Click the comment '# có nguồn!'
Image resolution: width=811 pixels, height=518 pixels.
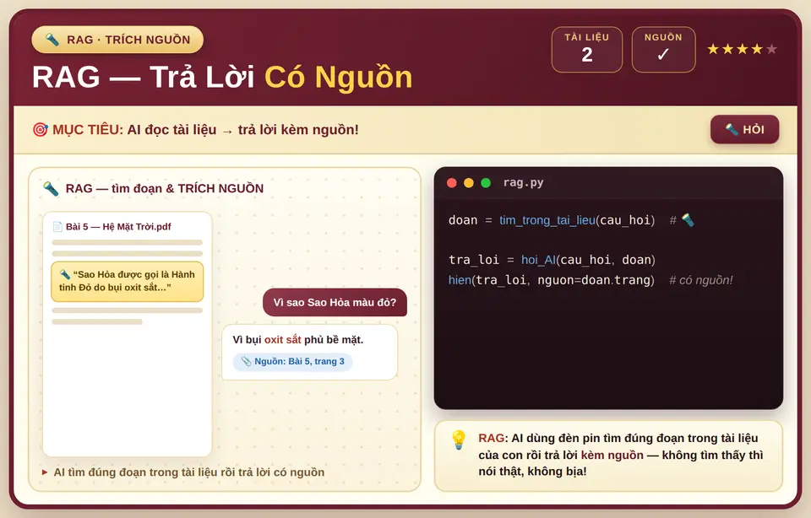[x=701, y=280]
